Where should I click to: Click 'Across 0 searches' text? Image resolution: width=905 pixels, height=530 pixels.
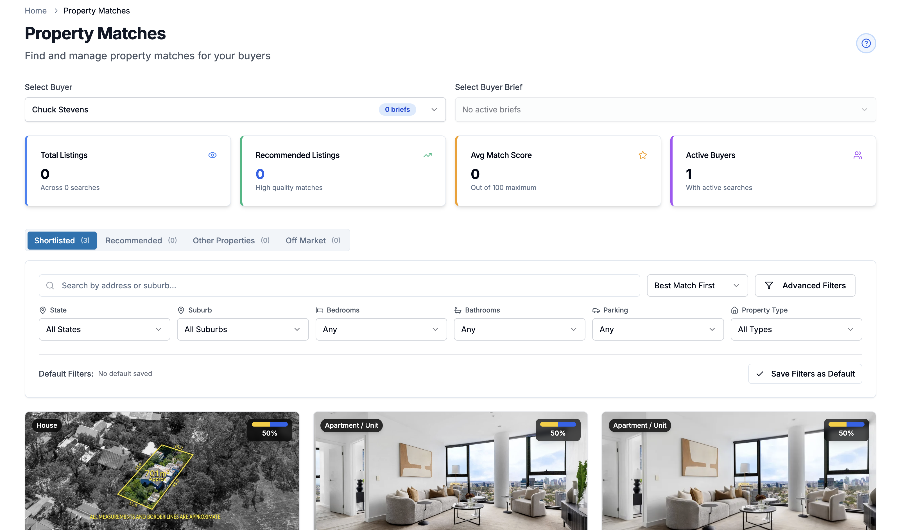click(70, 188)
